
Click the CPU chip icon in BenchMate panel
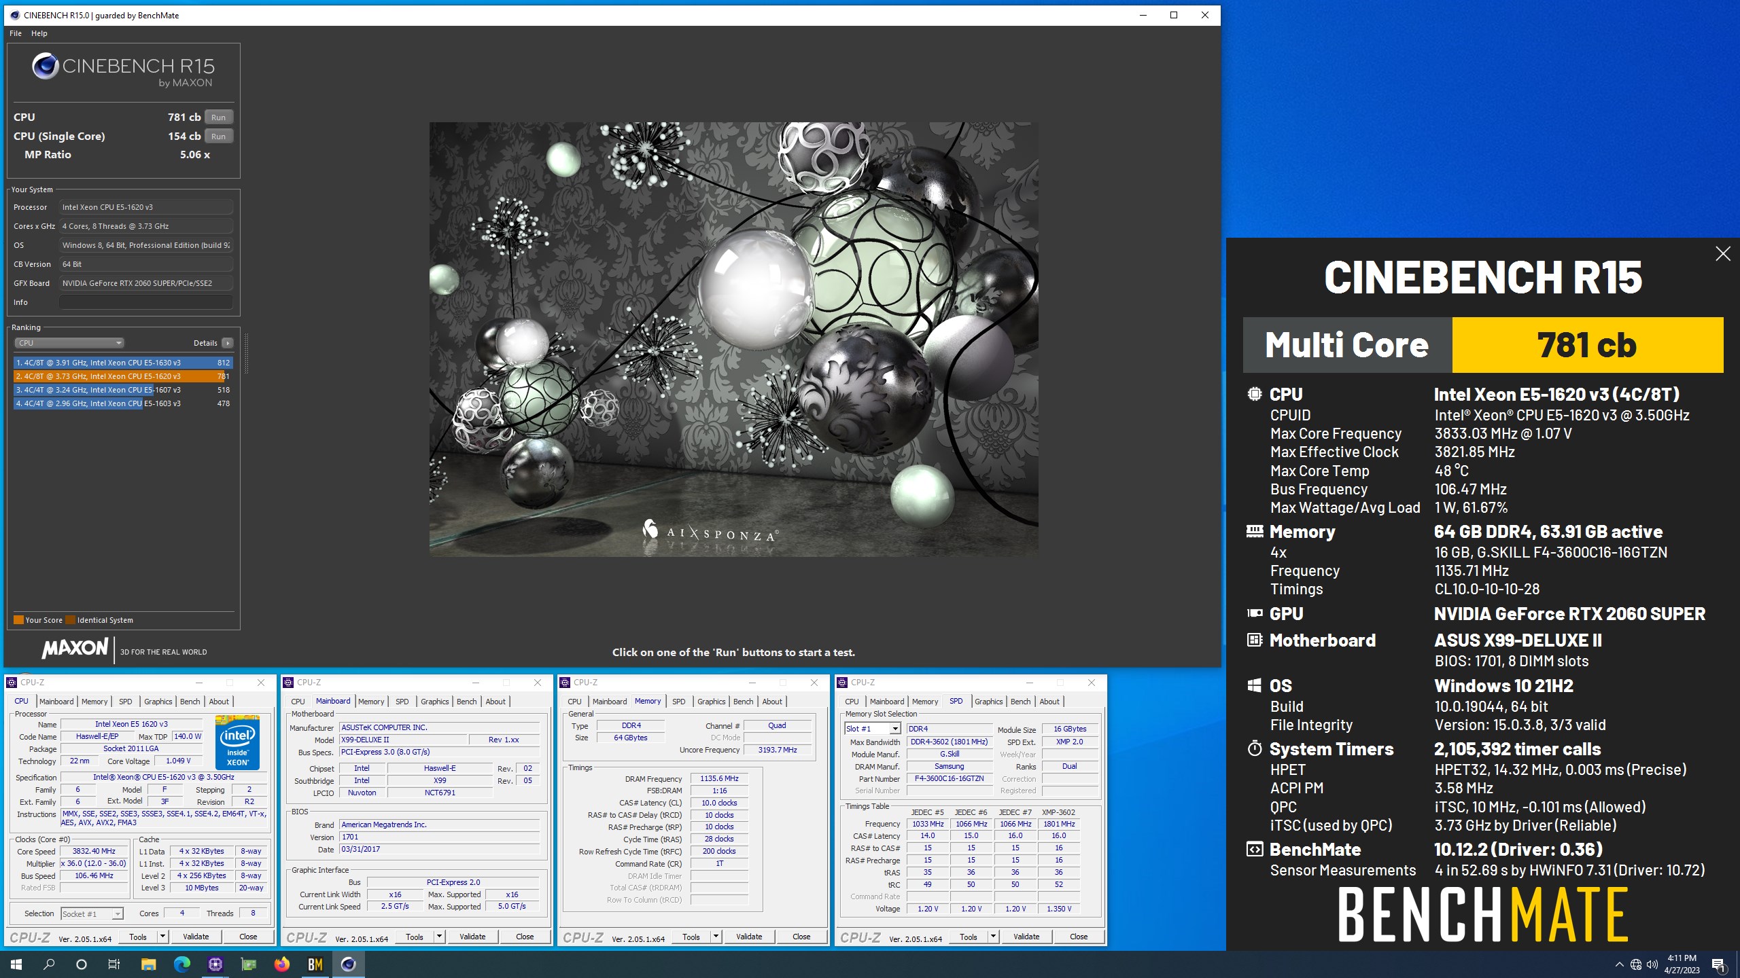(x=1255, y=394)
